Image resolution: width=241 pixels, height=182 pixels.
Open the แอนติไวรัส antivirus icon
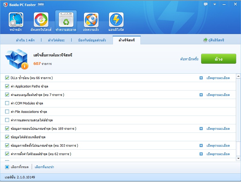click(116, 20)
